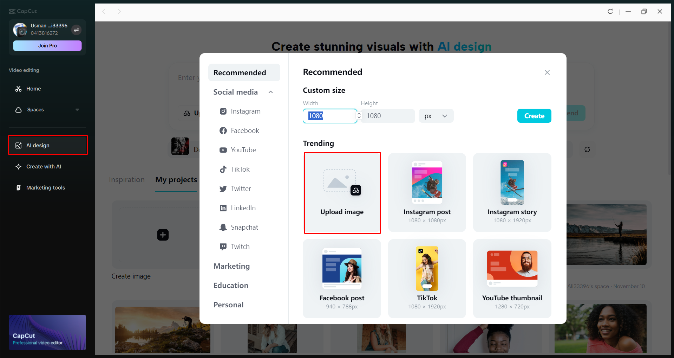
Task: Click the Join Pro button
Action: pyautogui.click(x=47, y=45)
